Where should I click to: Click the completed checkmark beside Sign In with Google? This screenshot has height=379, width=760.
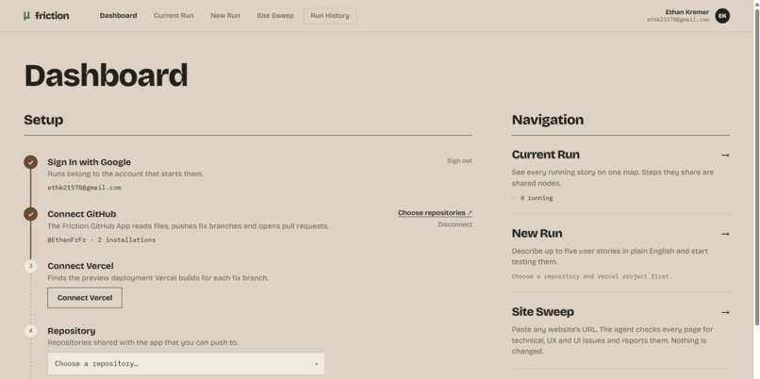(30, 162)
